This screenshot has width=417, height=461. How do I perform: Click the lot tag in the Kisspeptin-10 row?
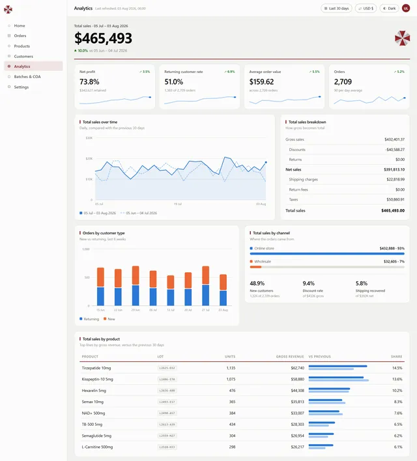tap(167, 379)
